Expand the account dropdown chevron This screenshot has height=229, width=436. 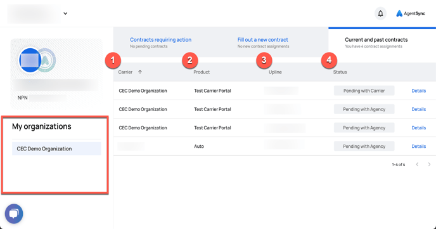pyautogui.click(x=65, y=13)
